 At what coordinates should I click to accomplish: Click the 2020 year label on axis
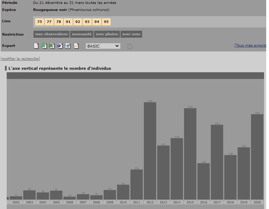[x=257, y=202]
